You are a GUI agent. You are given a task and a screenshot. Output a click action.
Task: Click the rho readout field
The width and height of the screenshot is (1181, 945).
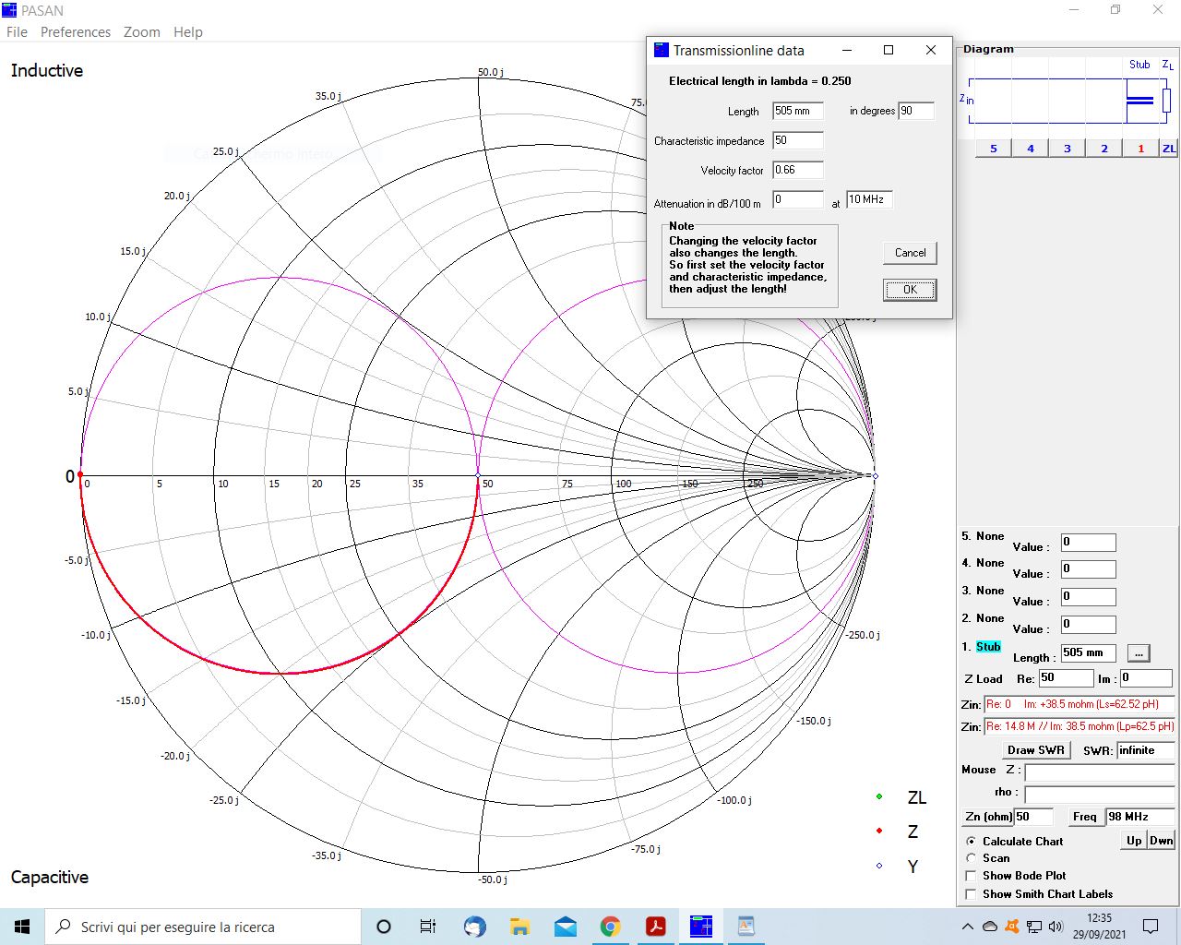[x=1099, y=794]
